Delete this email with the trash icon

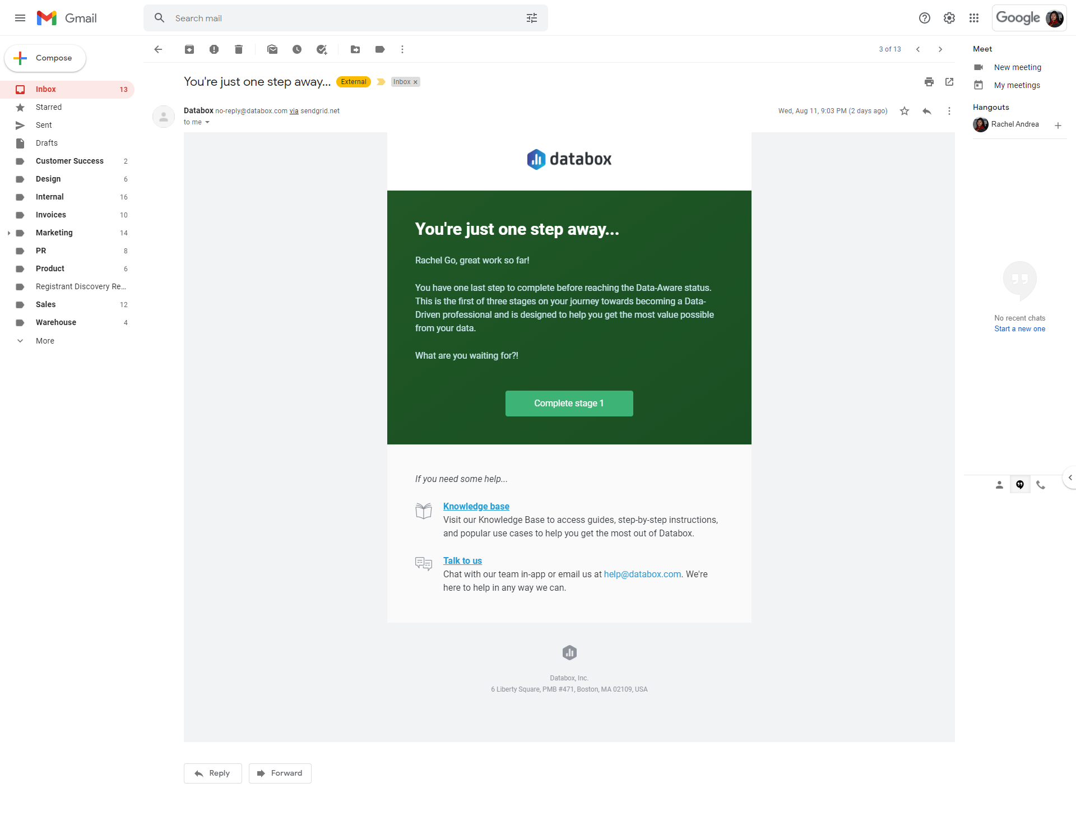coord(239,49)
